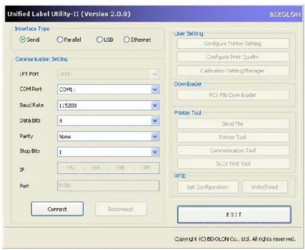Open Configure Printer Setting
Viewport: 305px width, 250px height.
[x=233, y=44]
